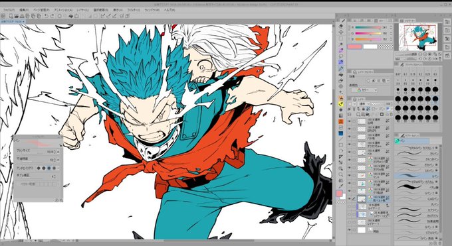Select the strongest anti-aliasing dot option
The height and width of the screenshot is (246, 452).
pyautogui.click(x=54, y=168)
